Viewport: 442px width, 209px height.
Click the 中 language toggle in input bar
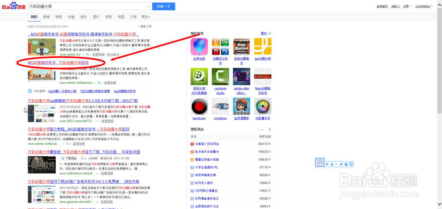coord(327,164)
